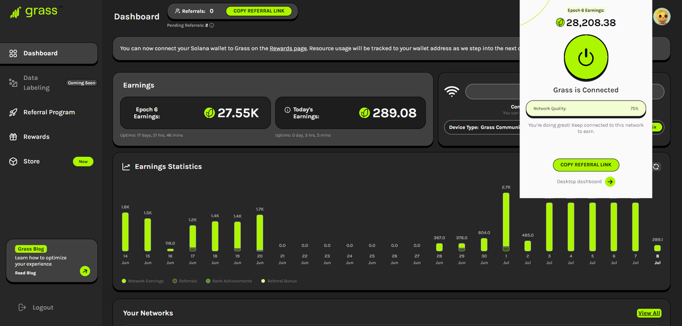This screenshot has height=326, width=682.
Task: Open Desktop dashboard arrow in popup
Action: coord(610,182)
